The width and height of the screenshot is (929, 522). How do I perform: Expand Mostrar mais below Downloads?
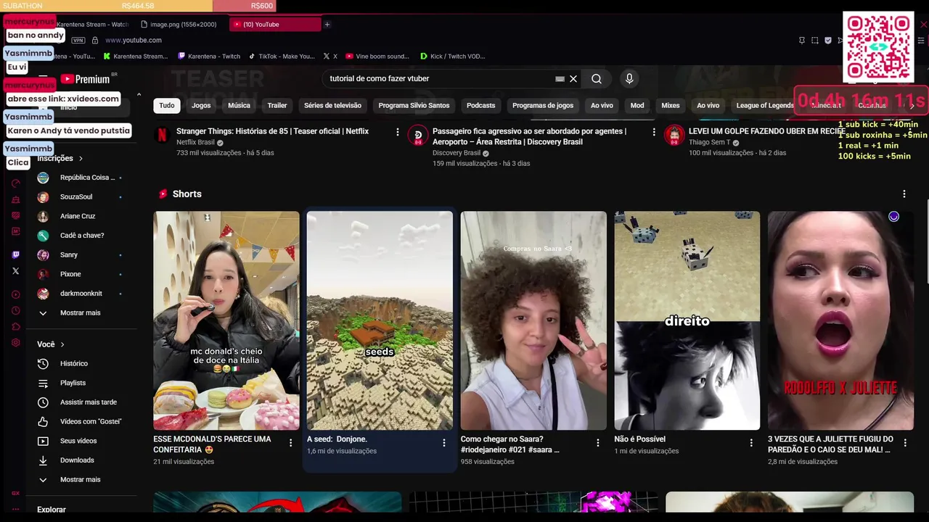[x=81, y=479]
